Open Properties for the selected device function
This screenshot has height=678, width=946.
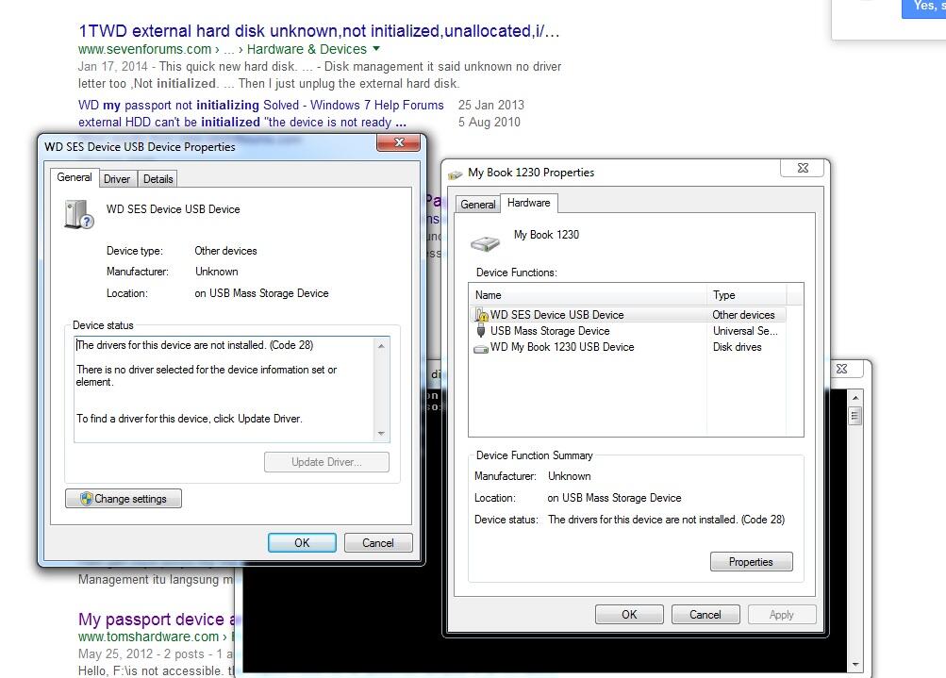click(x=751, y=562)
